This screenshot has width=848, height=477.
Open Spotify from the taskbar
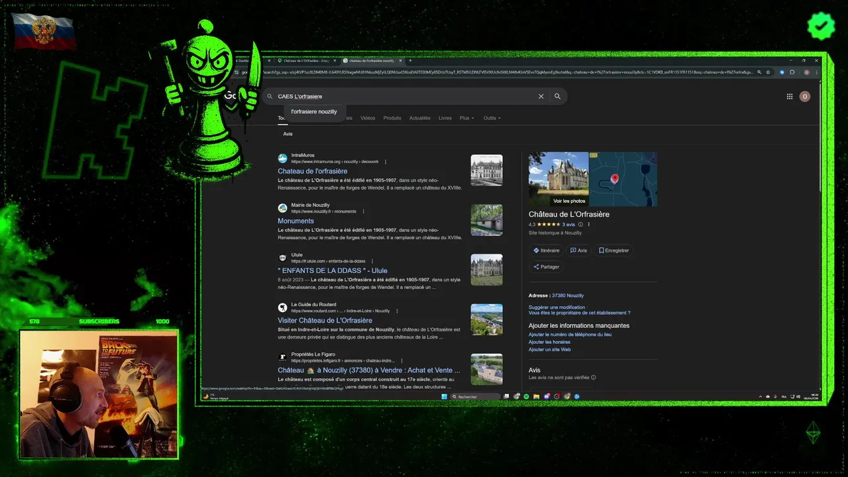527,396
